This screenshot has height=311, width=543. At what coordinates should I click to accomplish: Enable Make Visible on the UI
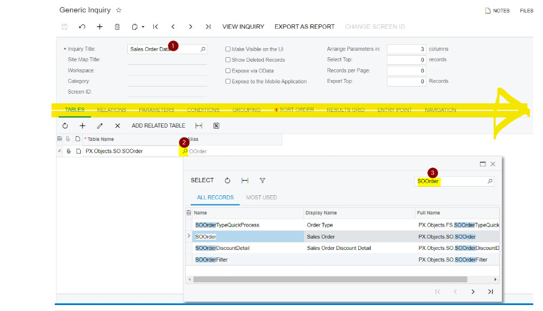228,49
